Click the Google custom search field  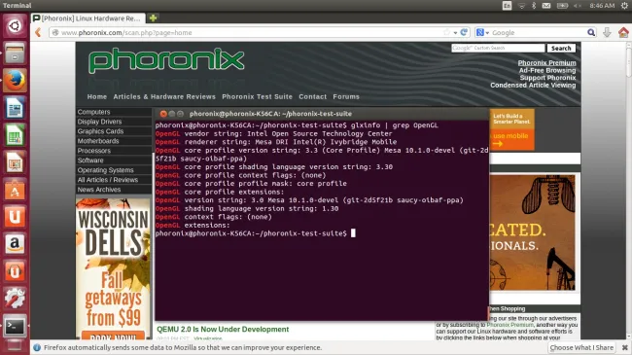coord(498,48)
